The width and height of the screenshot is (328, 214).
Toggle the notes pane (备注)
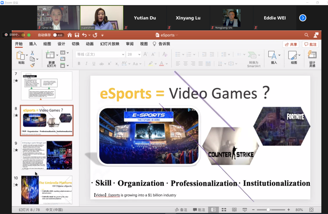tap(180, 210)
